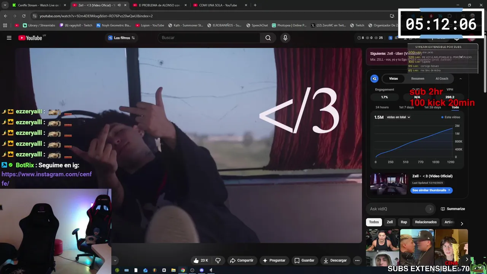487x274 pixels.
Task: Click the Summarize button
Action: (453, 209)
